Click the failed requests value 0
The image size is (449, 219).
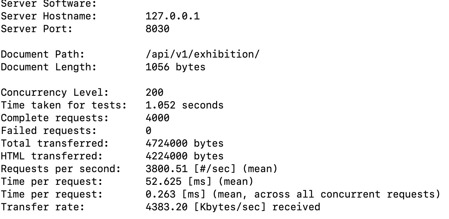[x=148, y=131]
